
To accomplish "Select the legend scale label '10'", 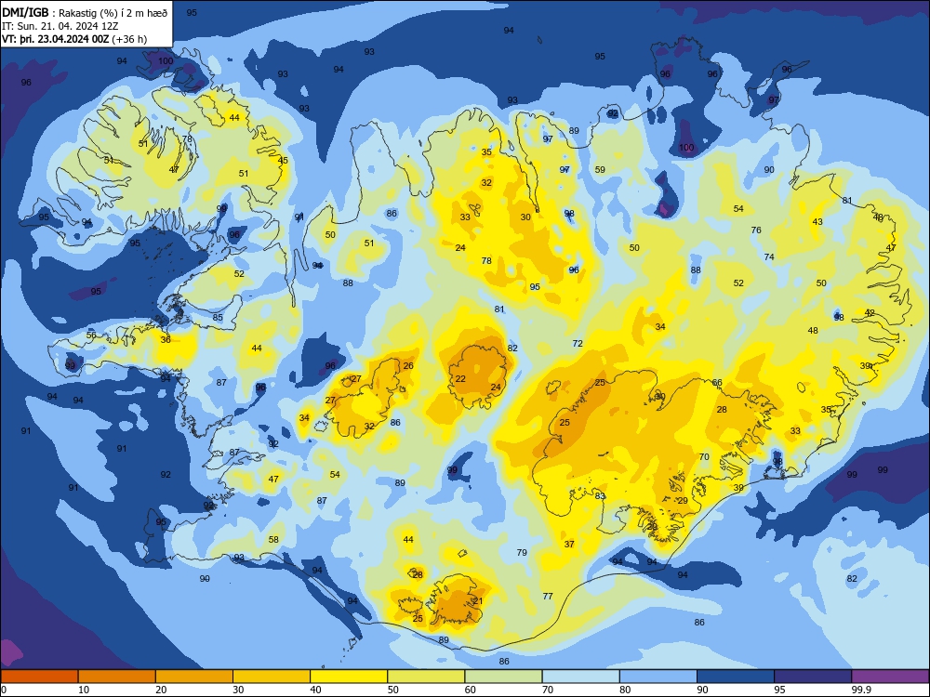I will [x=84, y=690].
